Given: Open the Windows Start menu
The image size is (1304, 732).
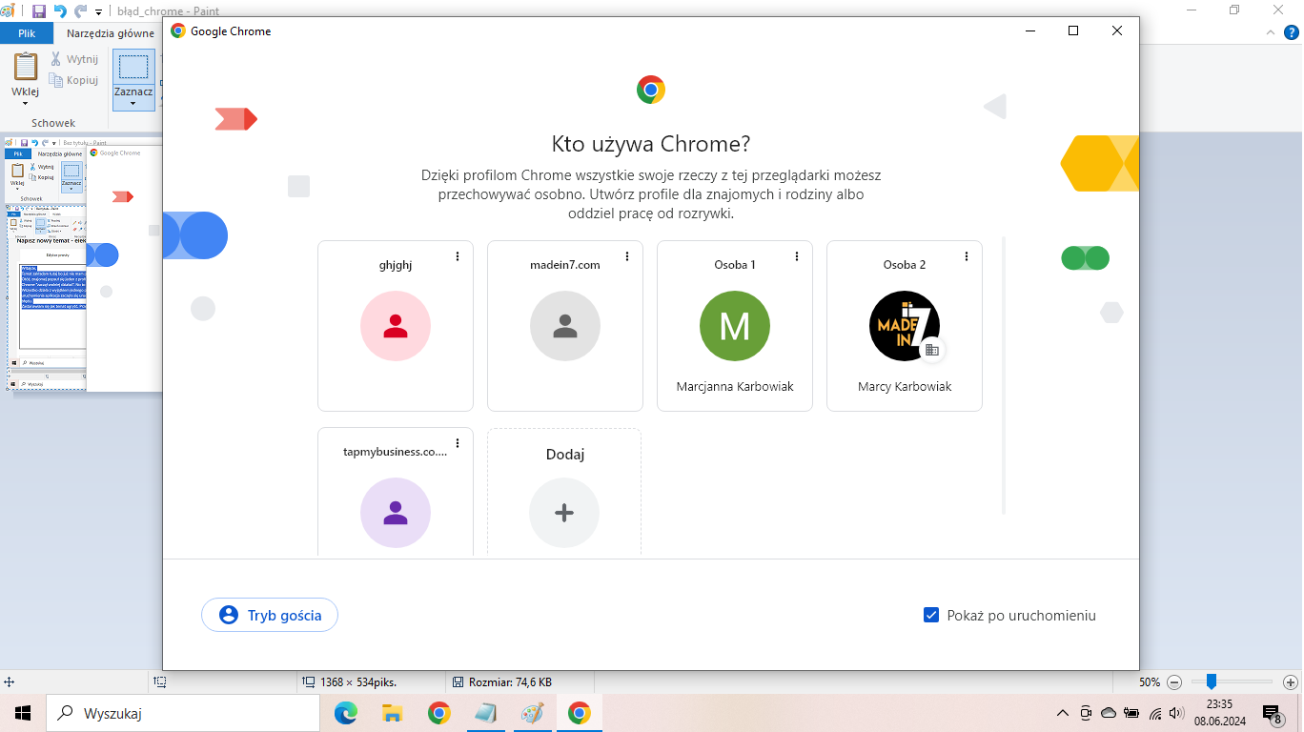Looking at the screenshot, I should coord(23,713).
